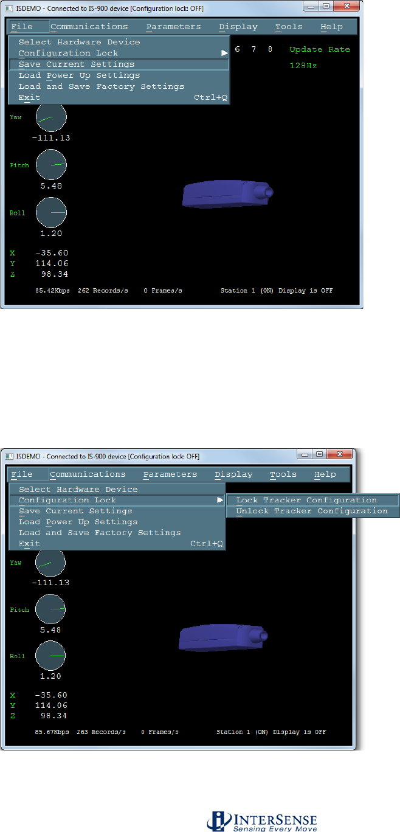400x832 pixels.
Task: Click Z value 98.34 in lower window
Action: (53, 716)
